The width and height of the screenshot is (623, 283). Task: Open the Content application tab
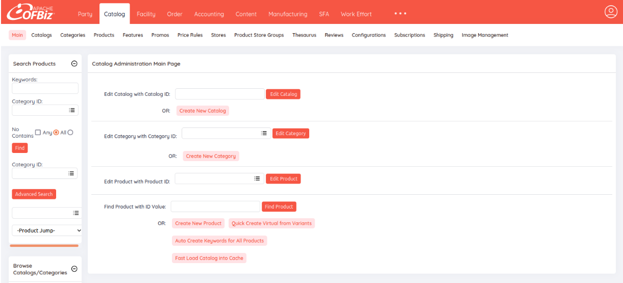[x=246, y=14]
